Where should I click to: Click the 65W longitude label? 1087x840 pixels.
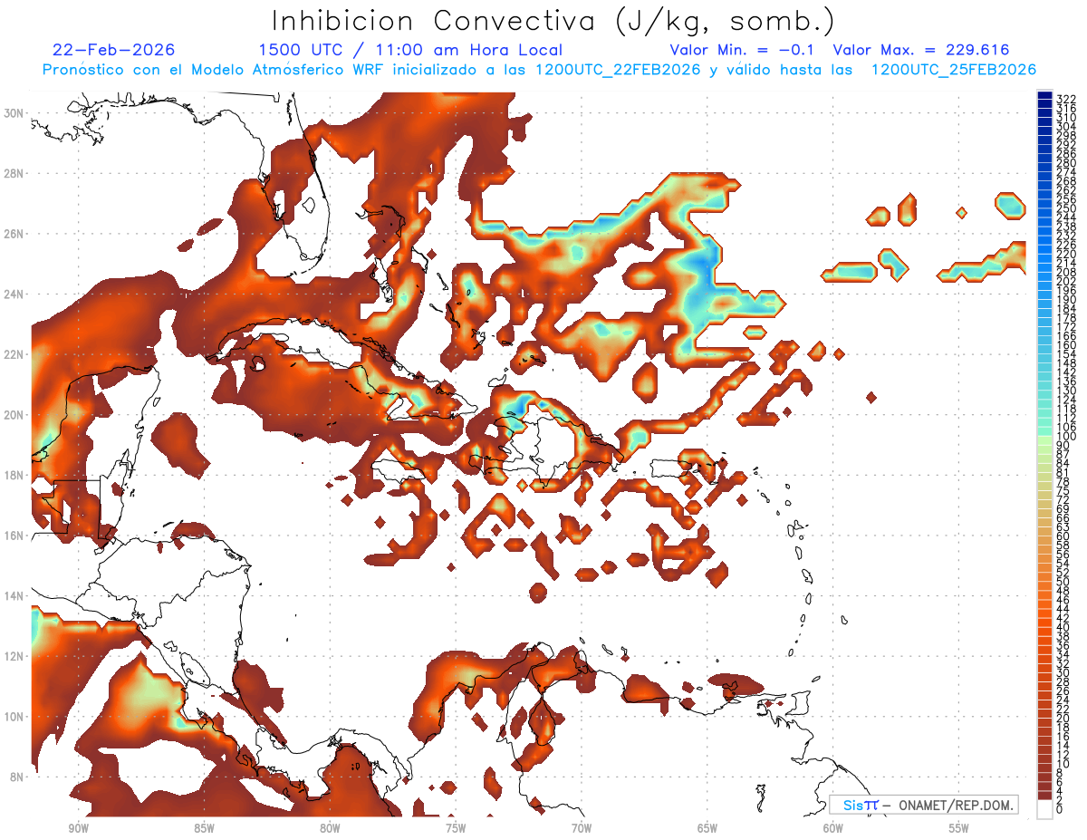coord(707,828)
